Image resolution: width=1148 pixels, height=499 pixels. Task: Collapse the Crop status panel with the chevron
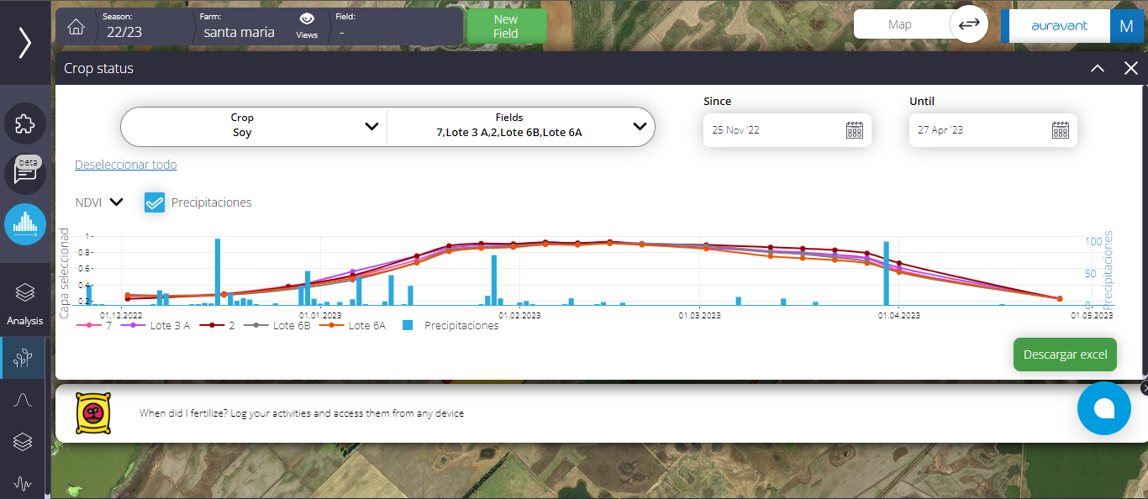[1097, 68]
